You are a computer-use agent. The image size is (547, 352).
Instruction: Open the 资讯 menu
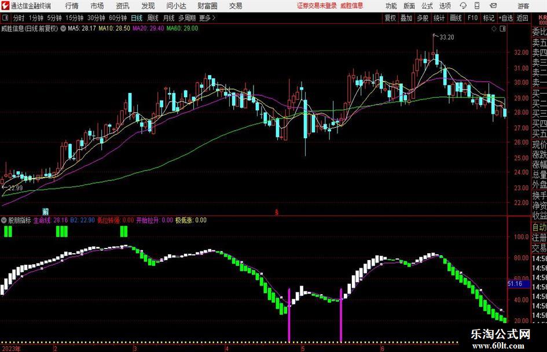tap(123, 6)
